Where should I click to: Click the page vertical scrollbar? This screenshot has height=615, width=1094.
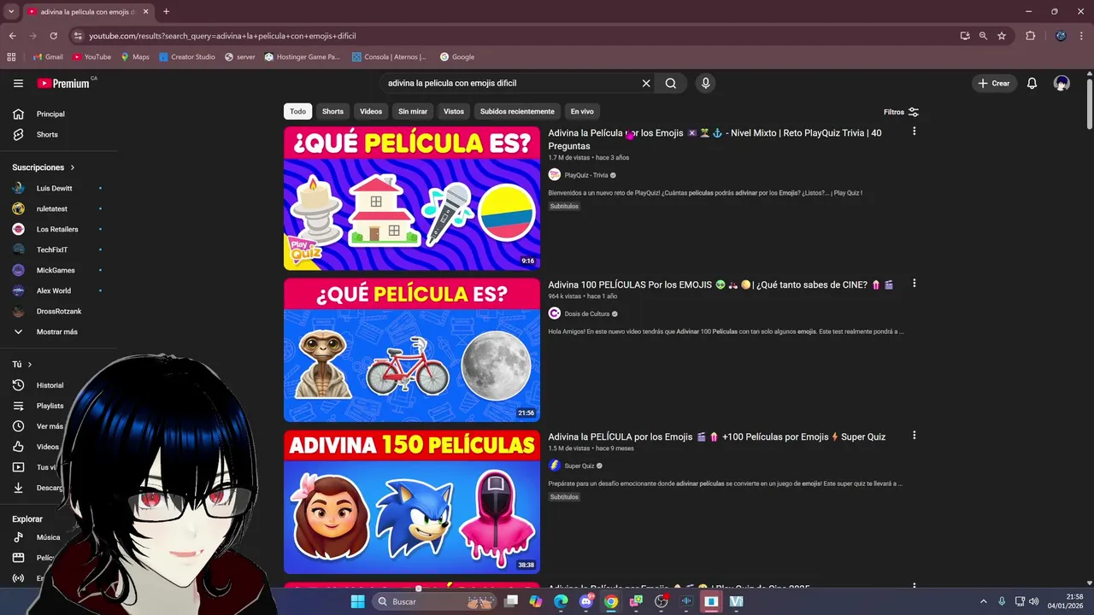click(1089, 103)
